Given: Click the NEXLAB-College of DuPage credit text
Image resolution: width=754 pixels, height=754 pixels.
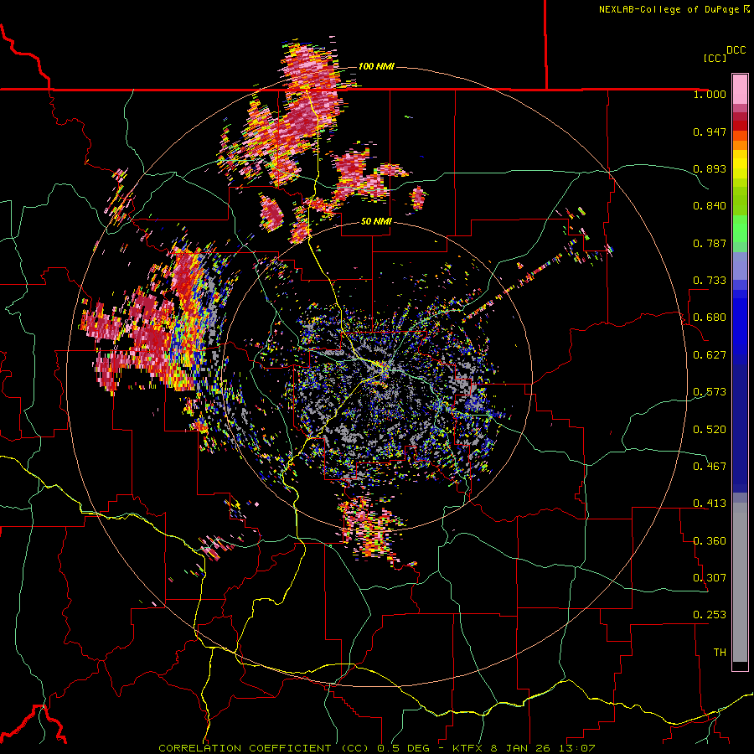Looking at the screenshot, I should (669, 9).
